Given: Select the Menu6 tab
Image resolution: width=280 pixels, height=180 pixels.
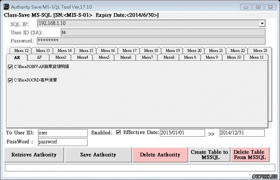Looking at the screenshot, I should point(126,57).
